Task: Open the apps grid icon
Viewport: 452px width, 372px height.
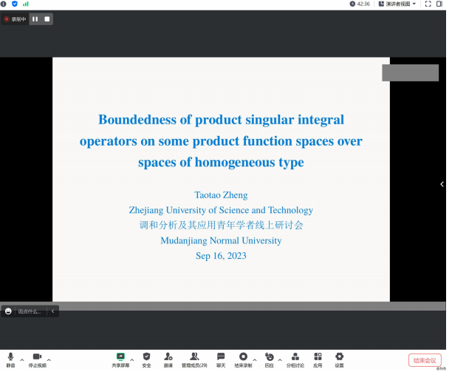Action: 318,357
